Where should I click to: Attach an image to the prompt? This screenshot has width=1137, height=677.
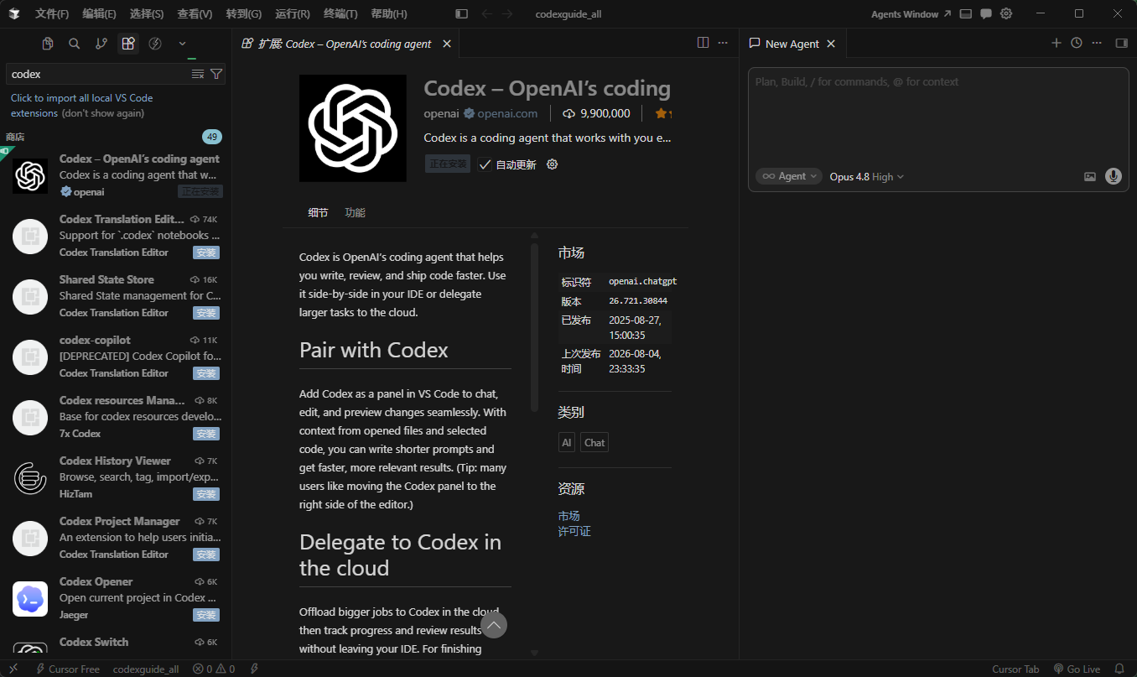click(x=1090, y=176)
